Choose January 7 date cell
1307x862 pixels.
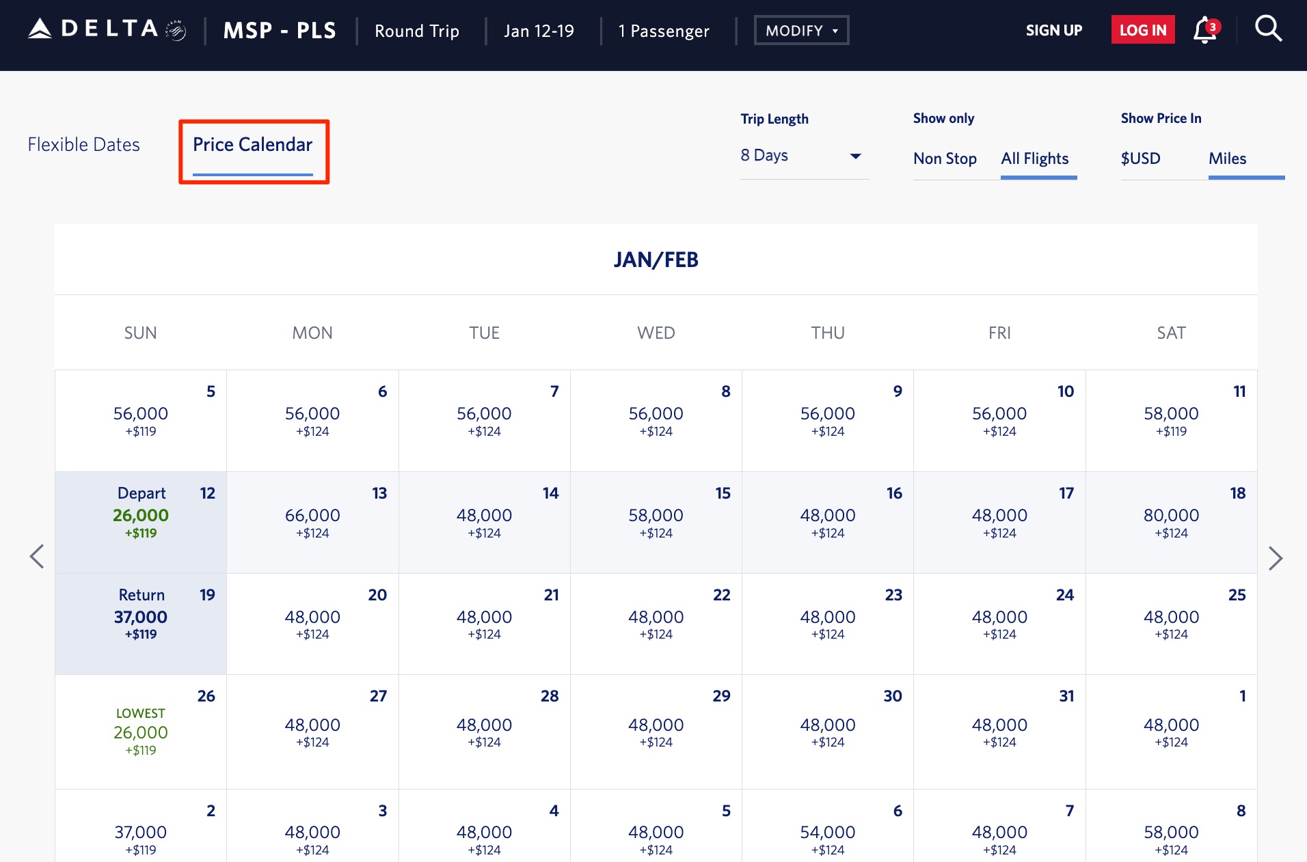(484, 420)
